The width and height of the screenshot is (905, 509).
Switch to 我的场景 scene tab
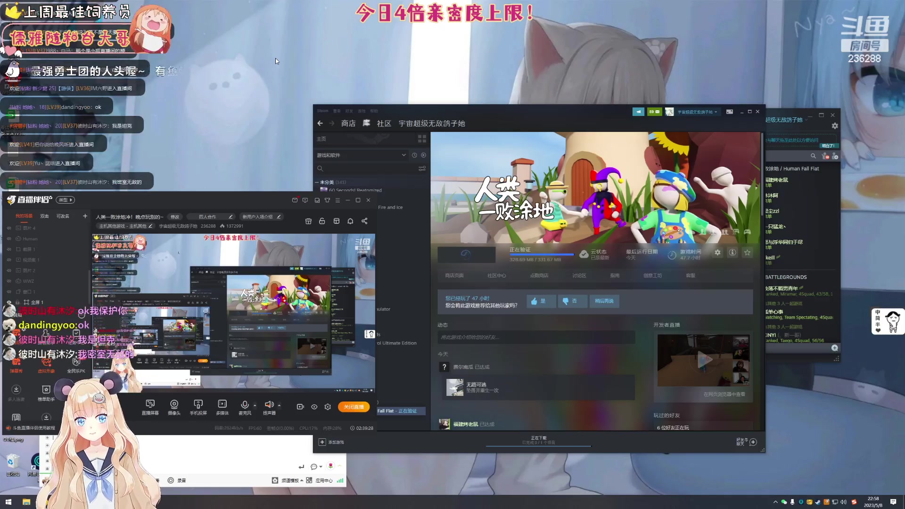pyautogui.click(x=24, y=216)
